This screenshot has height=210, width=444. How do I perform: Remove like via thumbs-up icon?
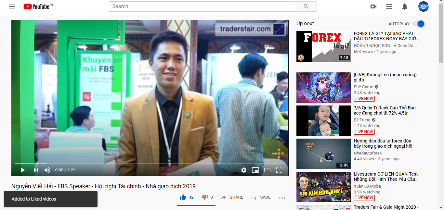183,197
